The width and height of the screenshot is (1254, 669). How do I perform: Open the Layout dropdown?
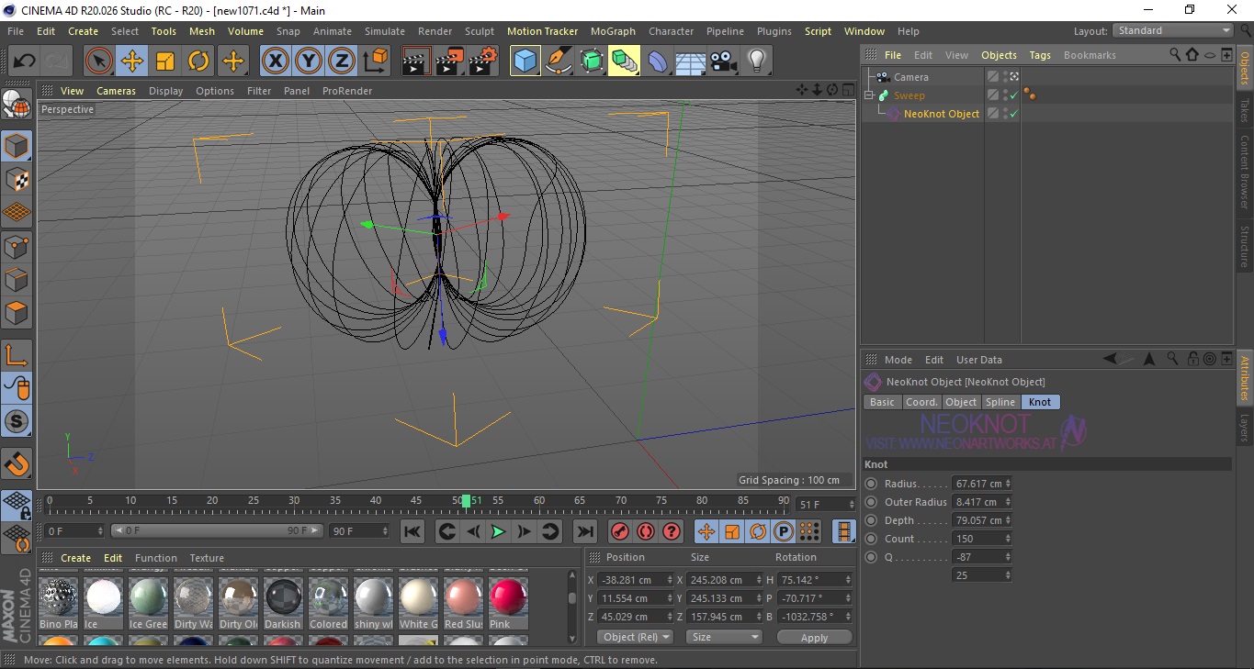pyautogui.click(x=1173, y=30)
